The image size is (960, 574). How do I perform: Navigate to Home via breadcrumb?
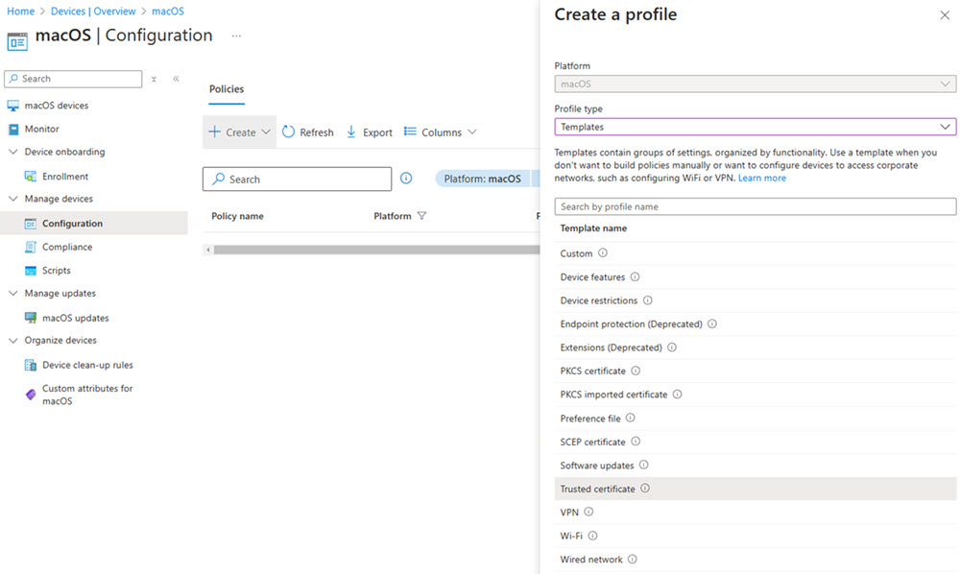point(20,11)
